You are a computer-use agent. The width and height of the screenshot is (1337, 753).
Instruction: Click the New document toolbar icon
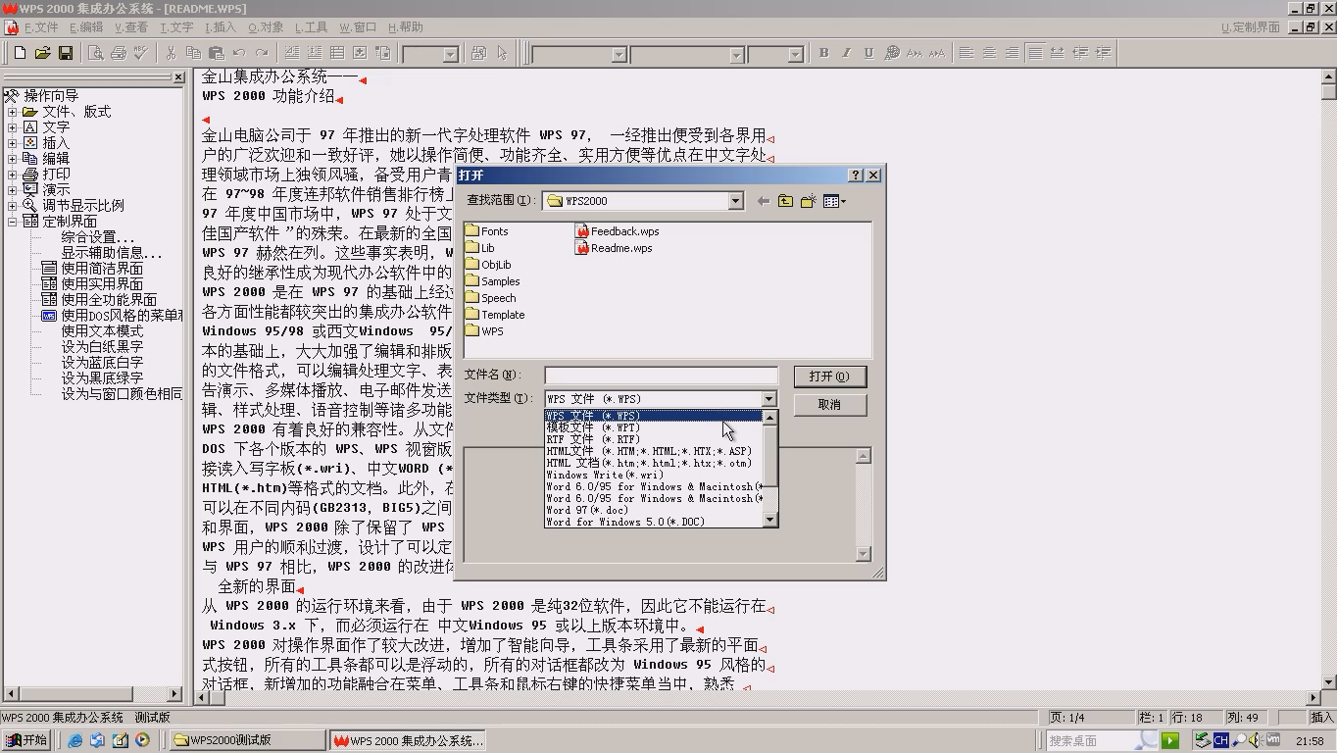(x=20, y=53)
